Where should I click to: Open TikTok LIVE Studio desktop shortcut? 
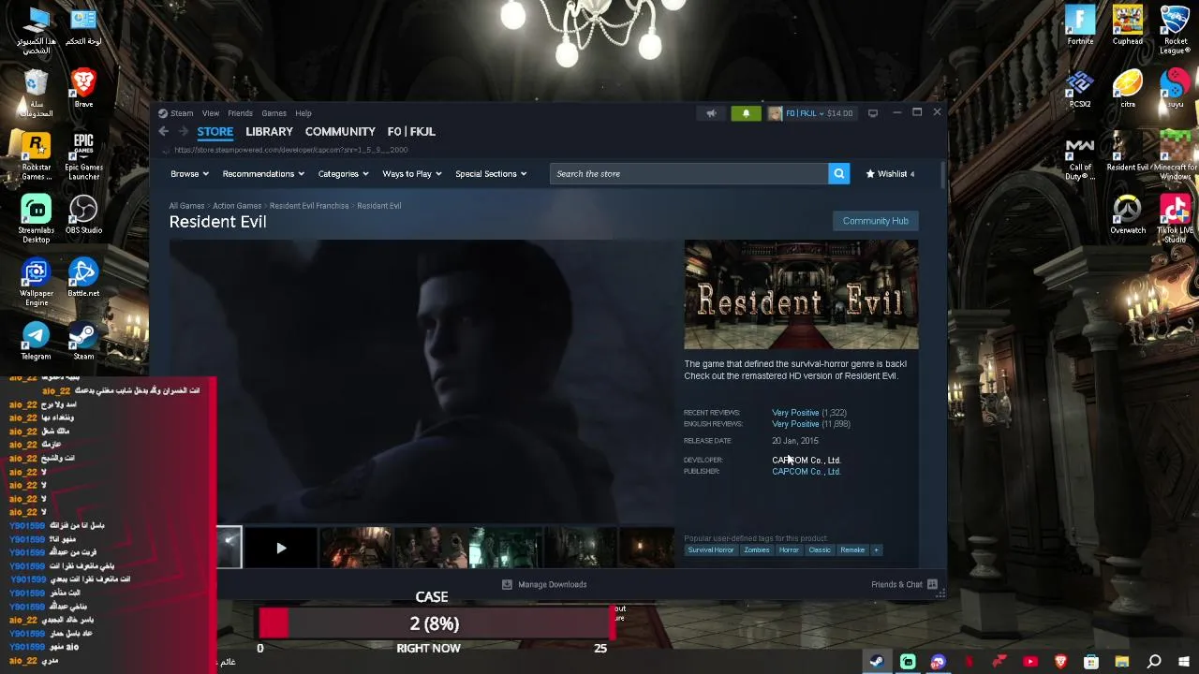(1175, 219)
